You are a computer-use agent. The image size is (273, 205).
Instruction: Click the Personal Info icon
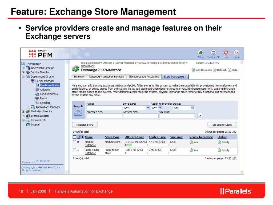coord(28,120)
